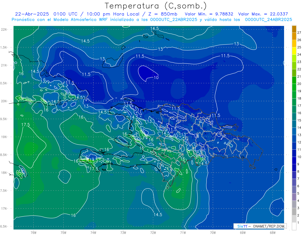This screenshot has height=236, width=306.
Task: Click the "7.5N" latitude axis label
Action: click(x=4, y=191)
